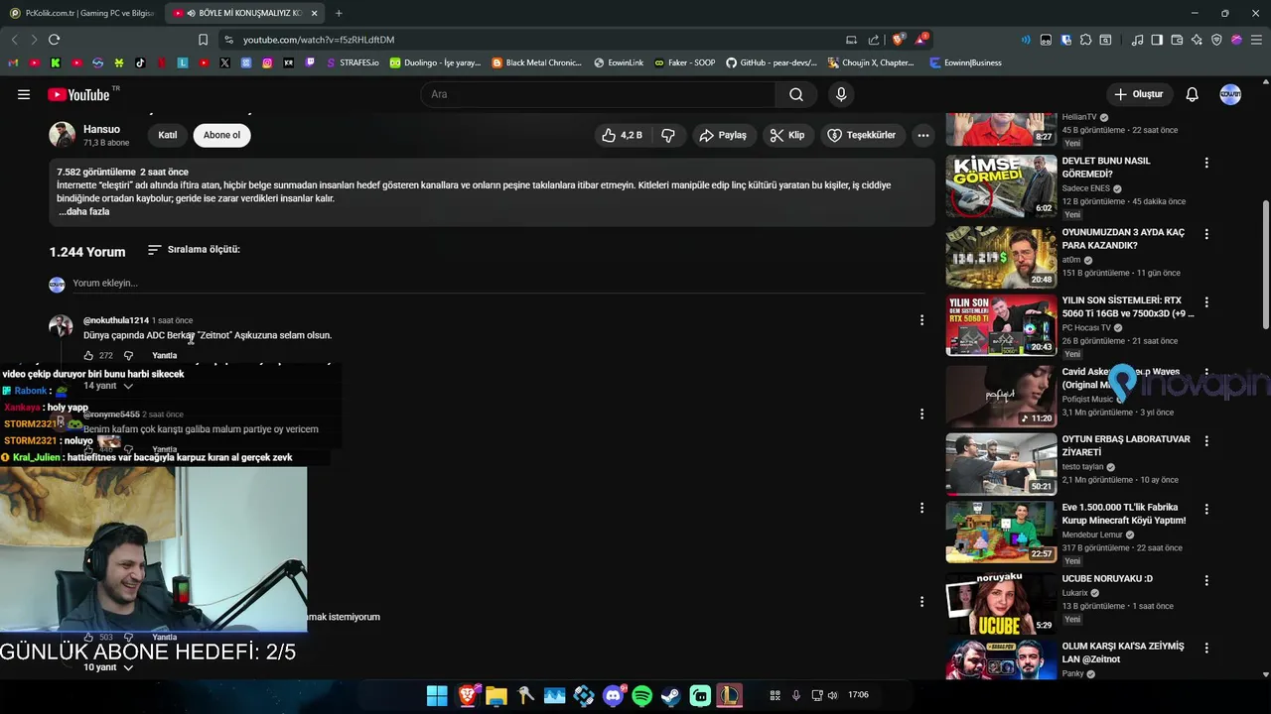The height and width of the screenshot is (714, 1271).
Task: Open more options for DEVLET BUNU NASIL GÖREMEDİ
Action: (x=1206, y=163)
